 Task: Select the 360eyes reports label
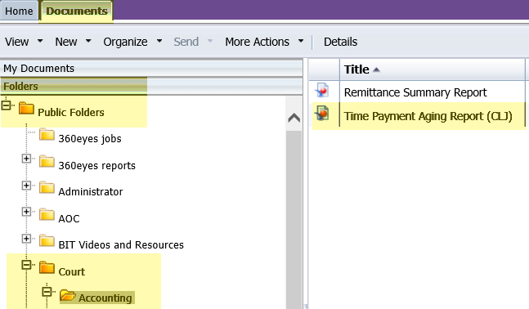click(96, 166)
